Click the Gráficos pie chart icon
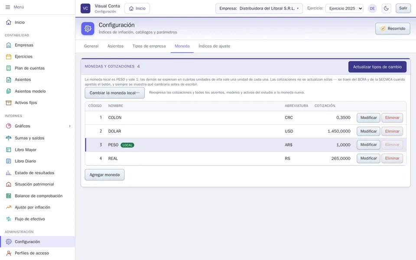 click(9, 126)
